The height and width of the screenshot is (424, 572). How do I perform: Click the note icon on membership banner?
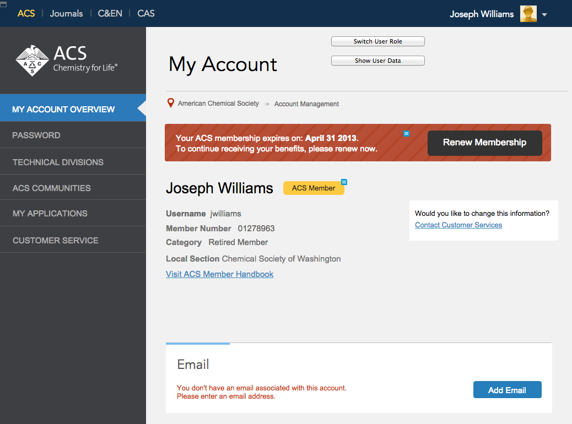406,134
